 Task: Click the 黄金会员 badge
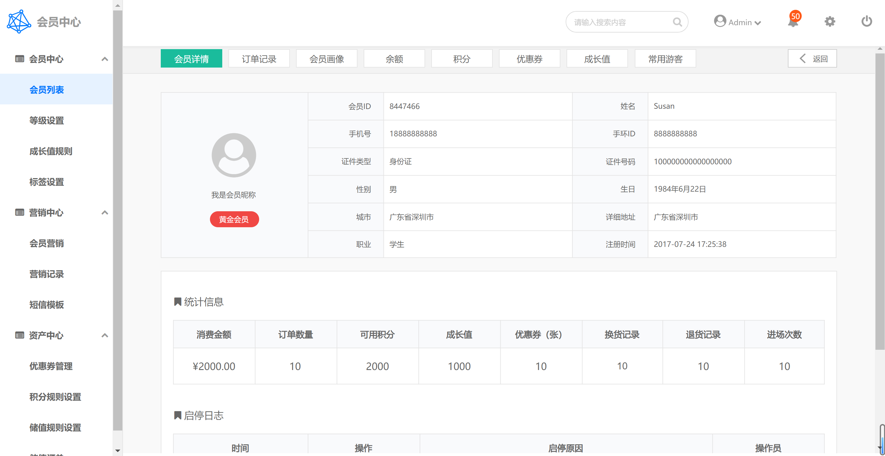click(234, 219)
